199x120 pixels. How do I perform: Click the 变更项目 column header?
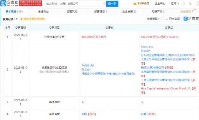pyautogui.click(x=54, y=28)
